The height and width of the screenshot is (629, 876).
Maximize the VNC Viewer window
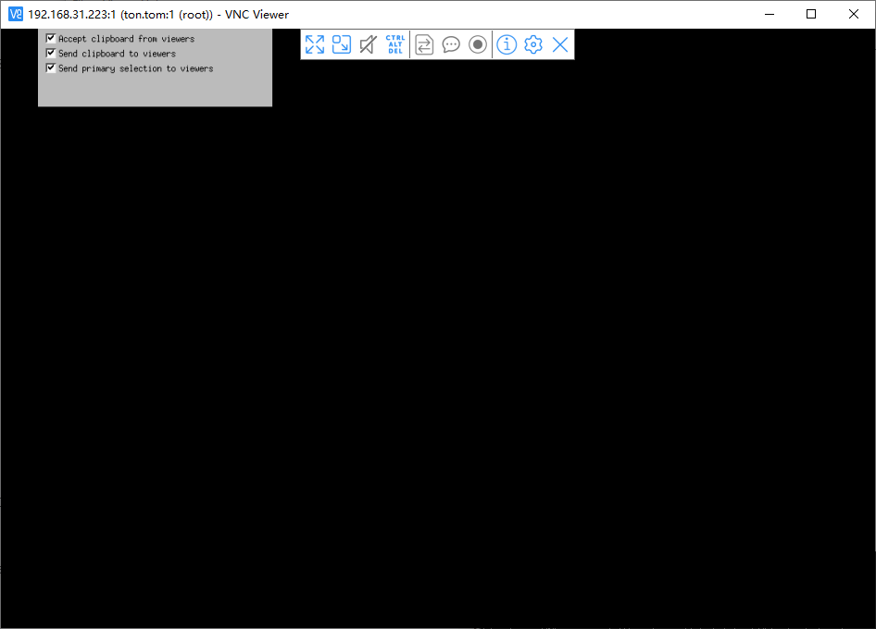click(811, 14)
